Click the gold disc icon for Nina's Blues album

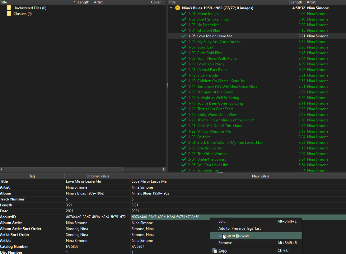coord(178,8)
